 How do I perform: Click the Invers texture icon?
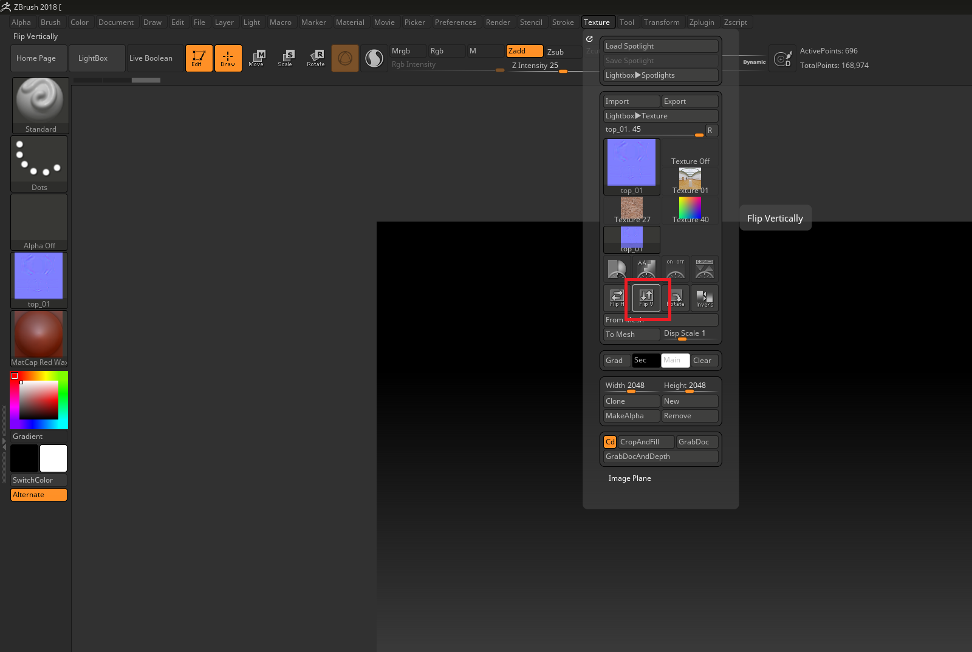[x=704, y=298]
